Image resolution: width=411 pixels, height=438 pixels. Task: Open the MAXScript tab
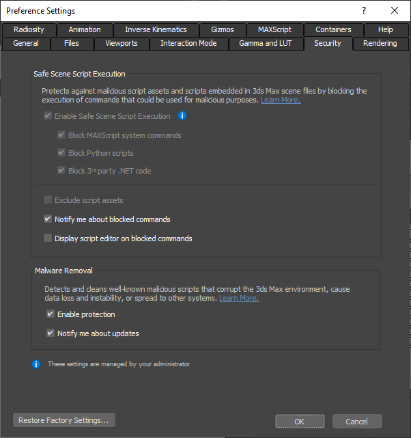(x=274, y=29)
